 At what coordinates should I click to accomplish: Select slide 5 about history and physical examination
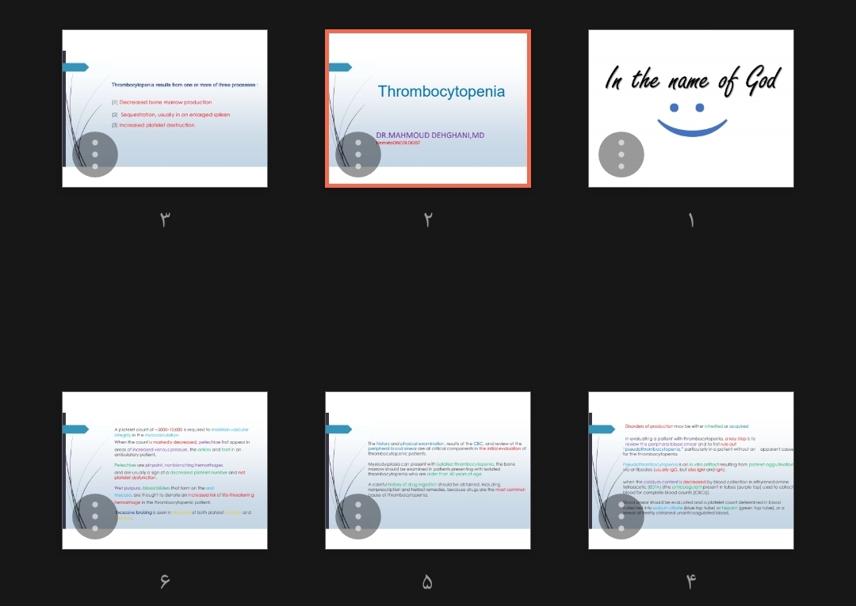click(428, 471)
